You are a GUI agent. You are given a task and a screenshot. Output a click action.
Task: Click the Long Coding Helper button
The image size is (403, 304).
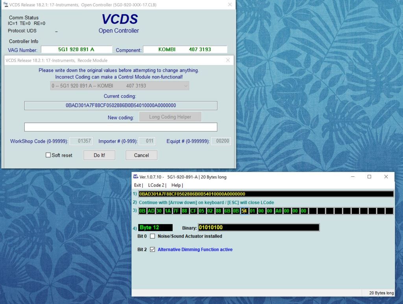click(x=170, y=117)
